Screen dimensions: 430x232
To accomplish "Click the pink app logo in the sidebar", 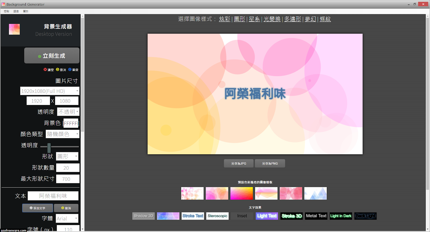I will click(14, 29).
